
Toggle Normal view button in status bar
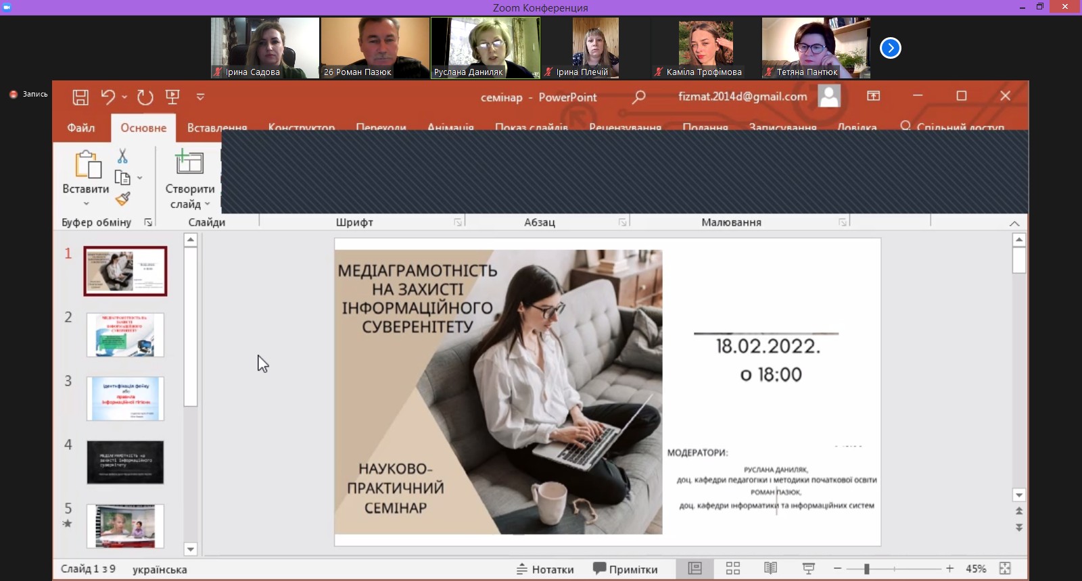click(695, 568)
